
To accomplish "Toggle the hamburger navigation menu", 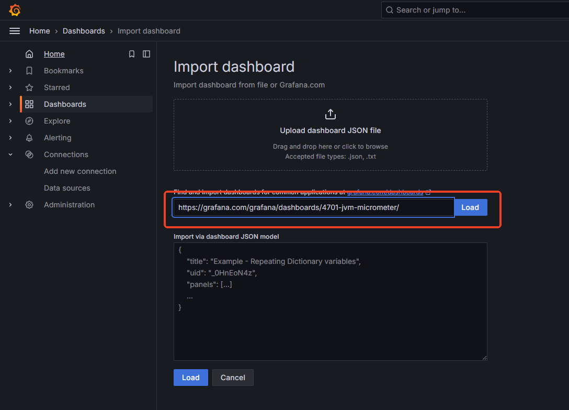I will click(15, 31).
